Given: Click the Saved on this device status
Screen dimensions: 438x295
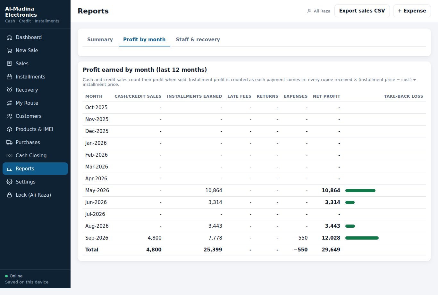Looking at the screenshot, I should pos(27,282).
